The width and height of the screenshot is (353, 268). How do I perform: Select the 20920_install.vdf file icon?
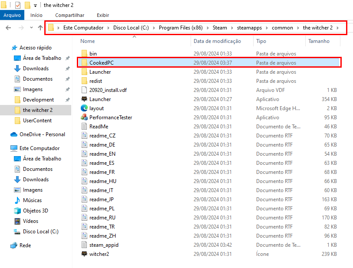tap(84, 90)
